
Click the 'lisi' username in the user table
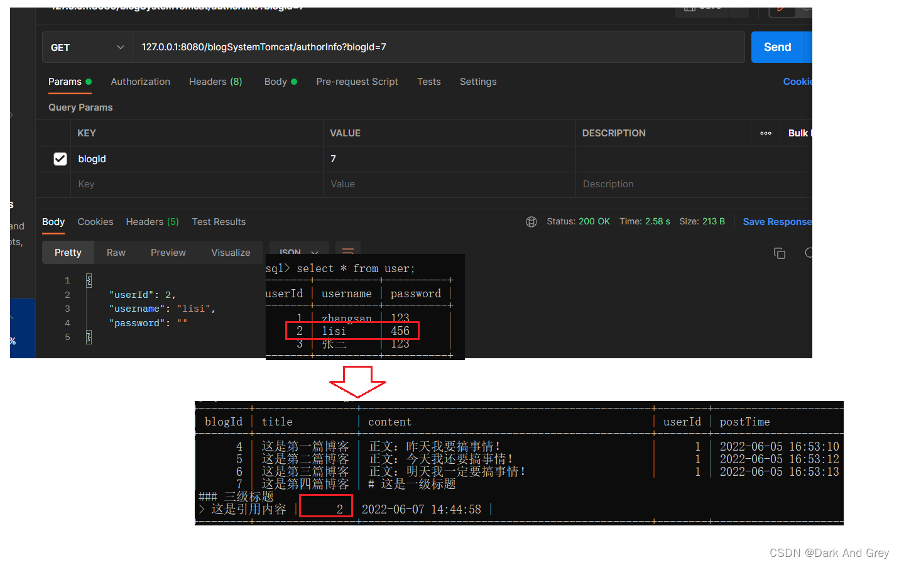pos(334,331)
